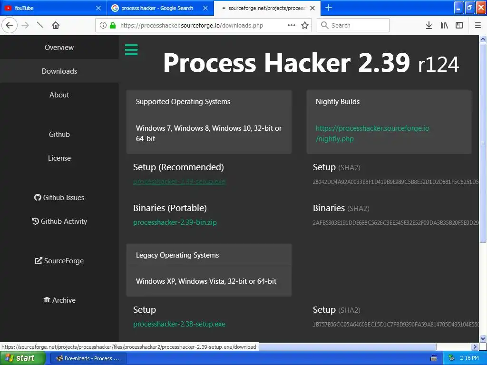This screenshot has width=487, height=365.
Task: Click the vertical scrollbar thumb
Action: 483,143
